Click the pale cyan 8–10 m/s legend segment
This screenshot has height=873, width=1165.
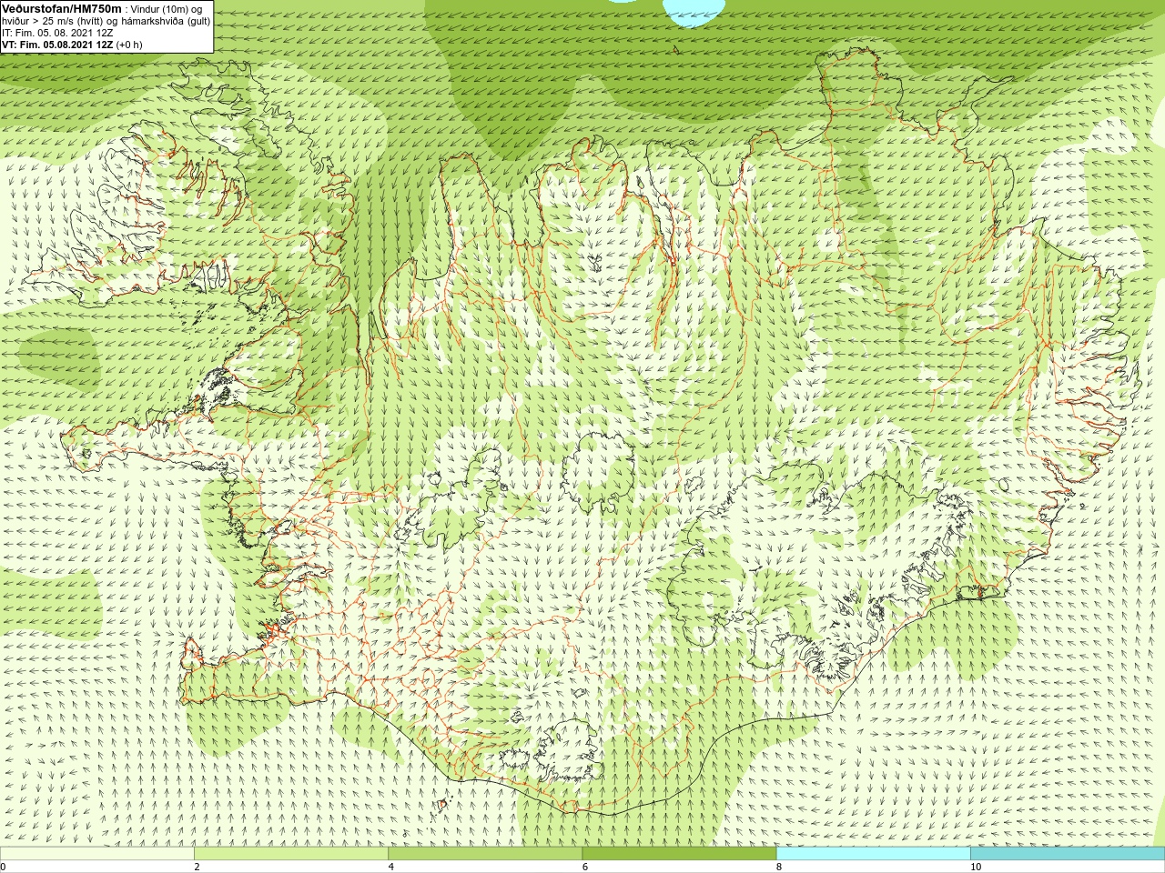click(x=873, y=853)
